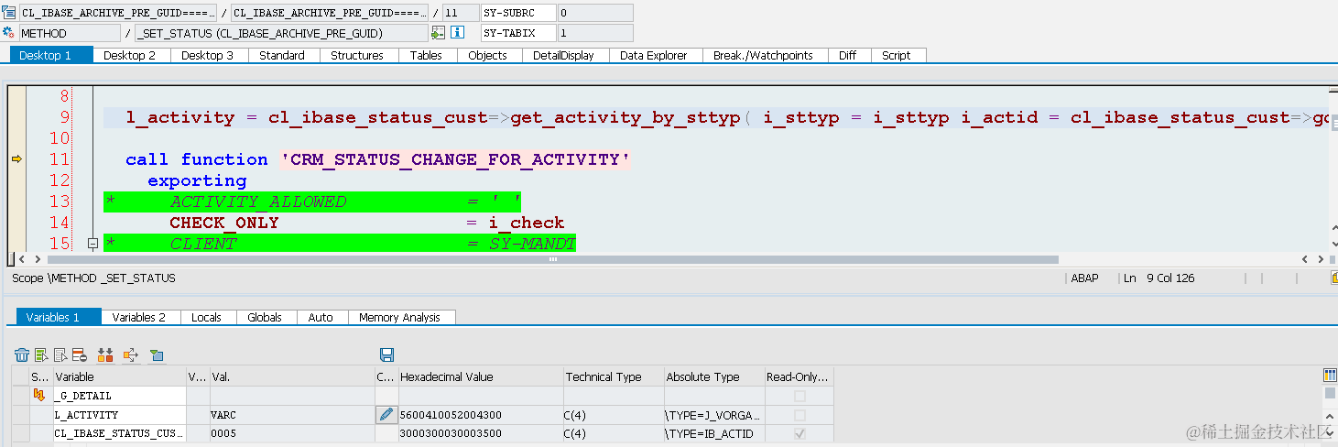Switch to the Desktop 2 tab
Image resolution: width=1338 pixels, height=447 pixels.
[x=130, y=55]
